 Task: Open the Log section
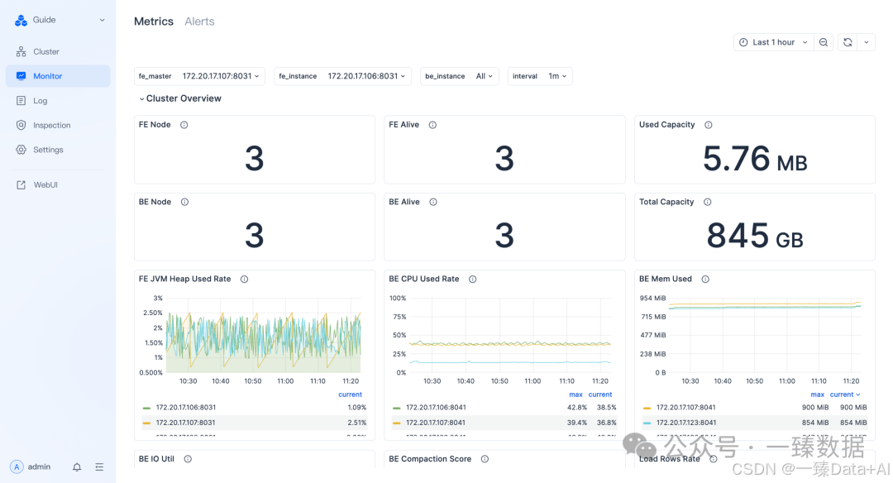[58, 101]
